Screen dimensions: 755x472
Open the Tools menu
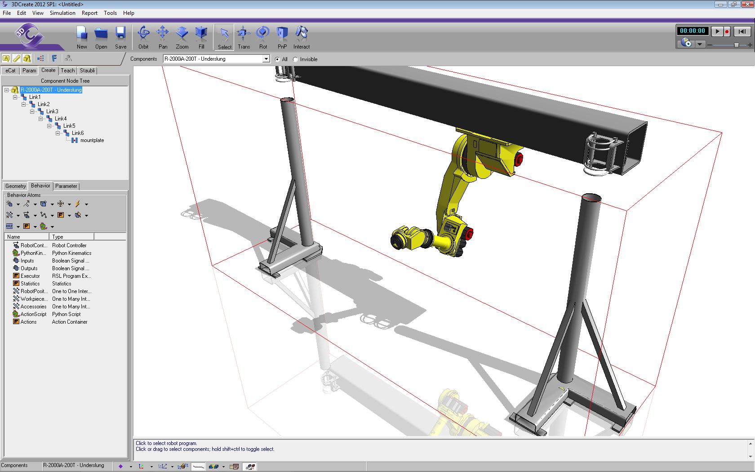coord(110,13)
